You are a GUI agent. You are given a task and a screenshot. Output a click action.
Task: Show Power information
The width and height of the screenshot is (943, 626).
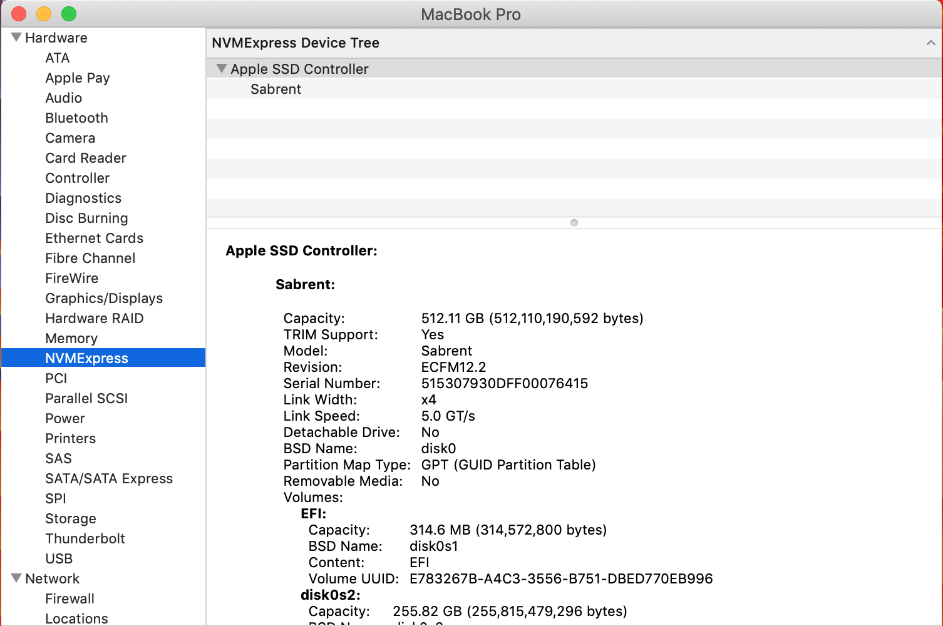(x=65, y=418)
